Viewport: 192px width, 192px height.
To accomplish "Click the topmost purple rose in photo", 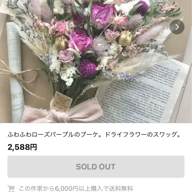I will point(103,15).
